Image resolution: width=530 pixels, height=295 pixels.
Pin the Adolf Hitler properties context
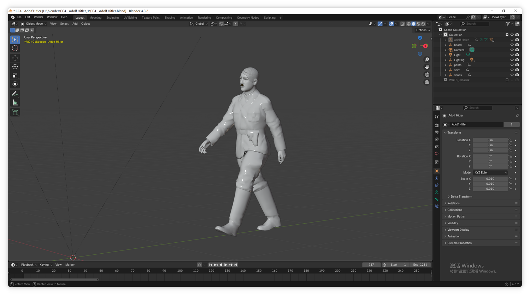(517, 116)
